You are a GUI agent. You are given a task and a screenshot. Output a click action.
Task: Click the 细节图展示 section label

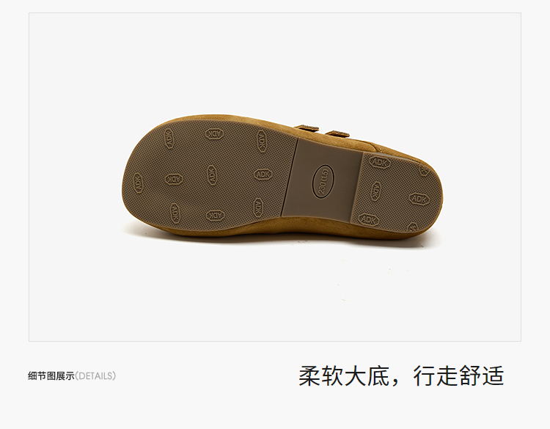[51, 376]
